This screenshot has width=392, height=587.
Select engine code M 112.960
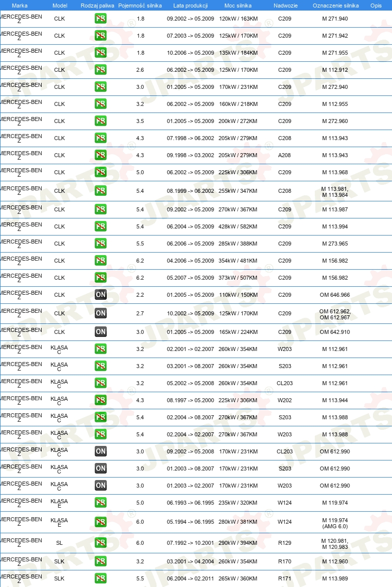[x=335, y=561]
